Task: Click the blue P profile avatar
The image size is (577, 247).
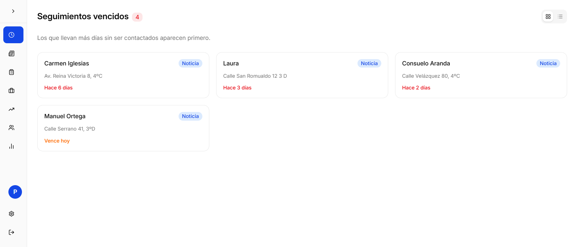Action: pos(15,192)
